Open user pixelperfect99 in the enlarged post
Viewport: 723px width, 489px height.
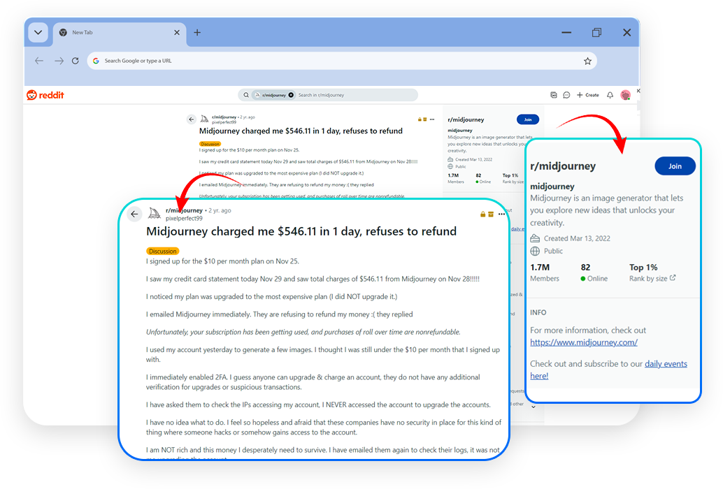click(184, 219)
